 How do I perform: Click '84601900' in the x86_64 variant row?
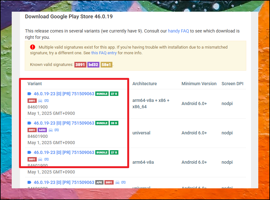click(x=38, y=107)
